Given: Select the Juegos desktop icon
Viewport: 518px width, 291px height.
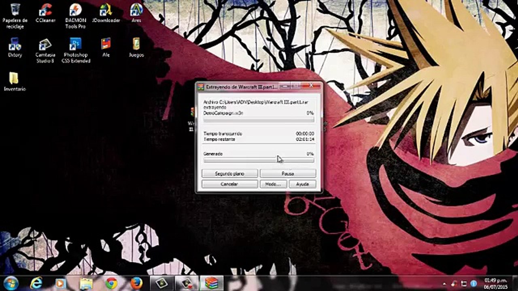Looking at the screenshot, I should pyautogui.click(x=136, y=48).
